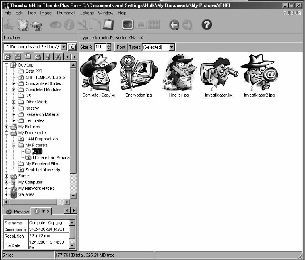Open the Types dropdown
The width and height of the screenshot is (305, 260).
point(172,47)
